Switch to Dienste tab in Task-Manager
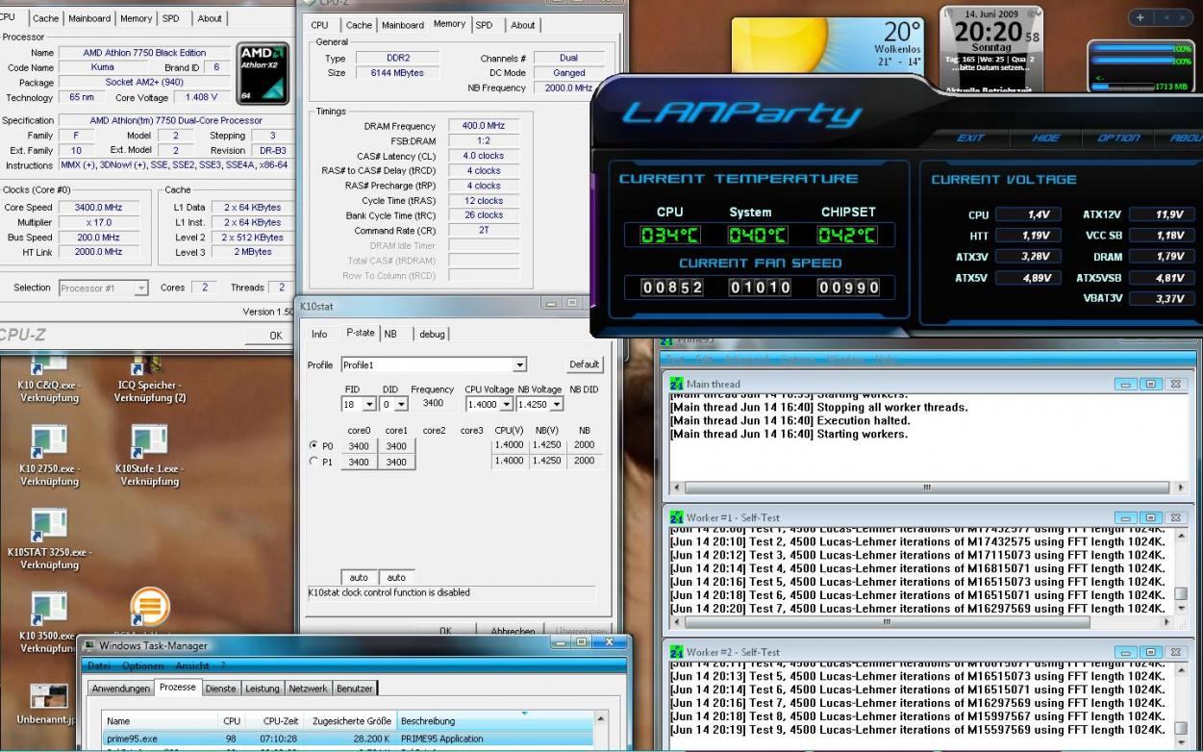 tap(220, 689)
